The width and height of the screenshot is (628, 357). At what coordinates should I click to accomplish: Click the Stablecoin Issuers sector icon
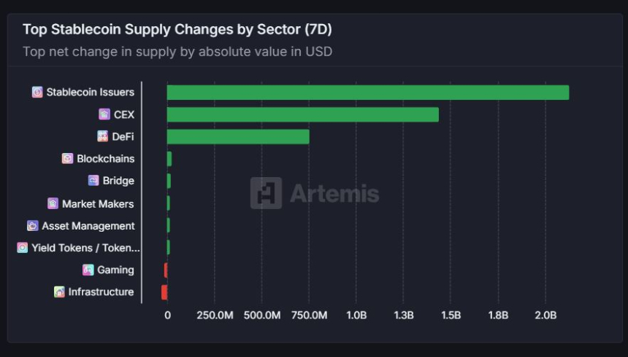point(37,92)
